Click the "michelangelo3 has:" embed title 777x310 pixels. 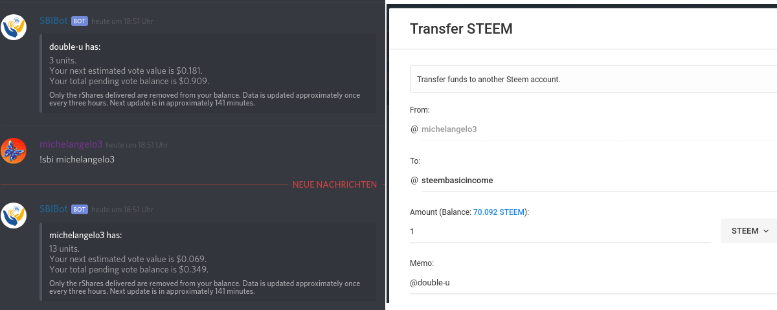pos(85,235)
